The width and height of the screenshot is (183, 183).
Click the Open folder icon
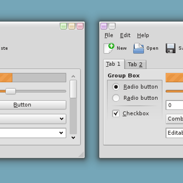coord(139,48)
